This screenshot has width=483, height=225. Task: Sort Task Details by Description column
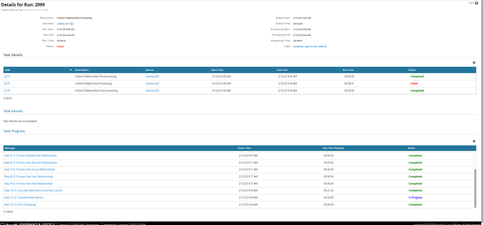tap(82, 70)
